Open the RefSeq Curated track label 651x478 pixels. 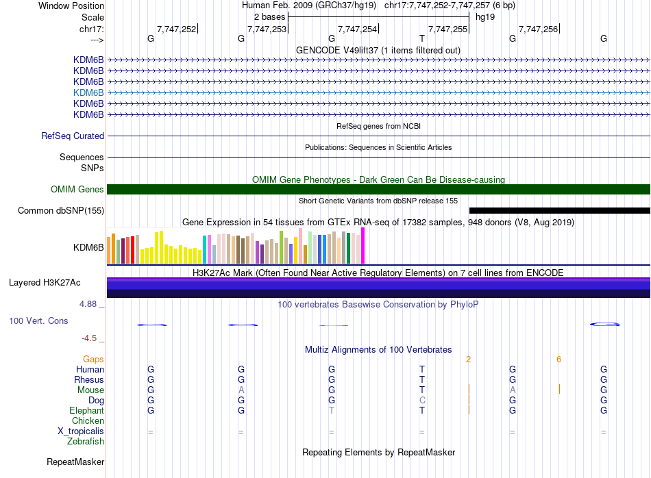[x=73, y=136]
